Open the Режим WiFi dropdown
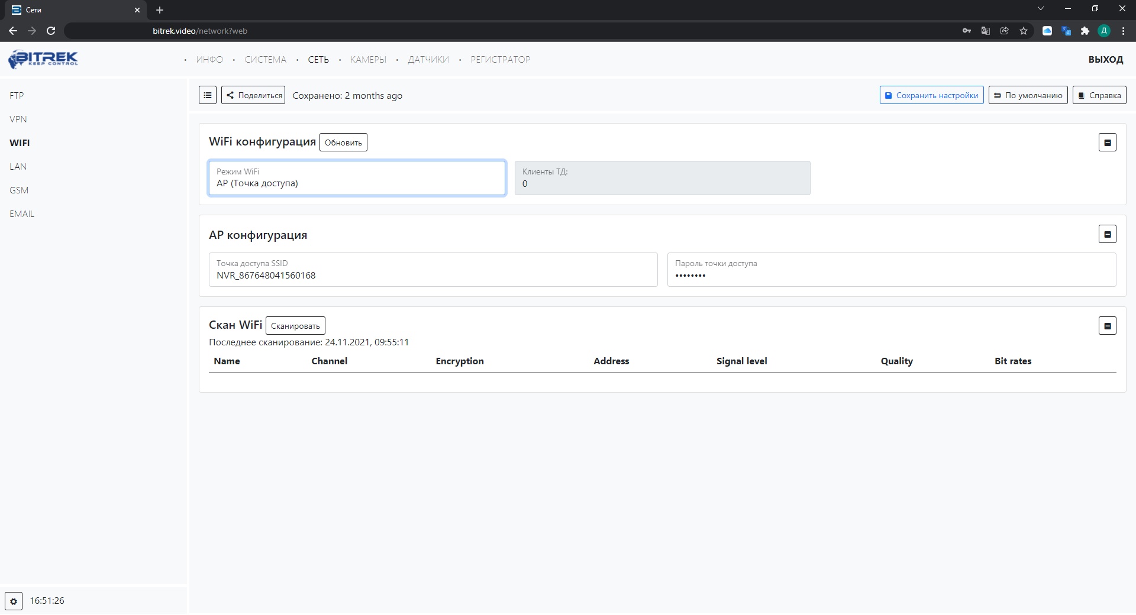The image size is (1136, 615). coord(357,178)
